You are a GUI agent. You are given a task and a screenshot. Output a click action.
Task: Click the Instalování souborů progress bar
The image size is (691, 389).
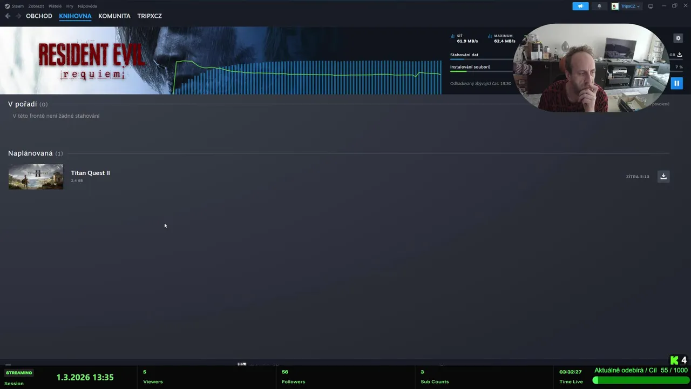[x=480, y=71]
